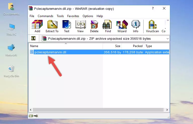Sort by Name column header
Viewport: 193px width, 124px height.
[x=66, y=46]
